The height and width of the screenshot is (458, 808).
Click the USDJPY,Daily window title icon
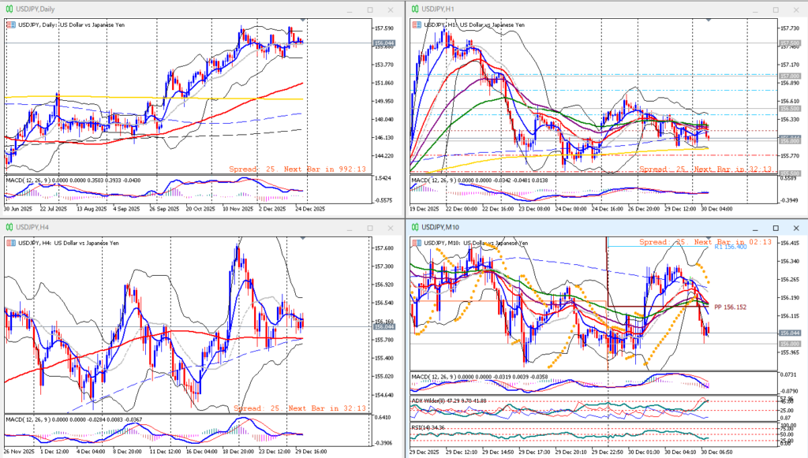click(9, 9)
